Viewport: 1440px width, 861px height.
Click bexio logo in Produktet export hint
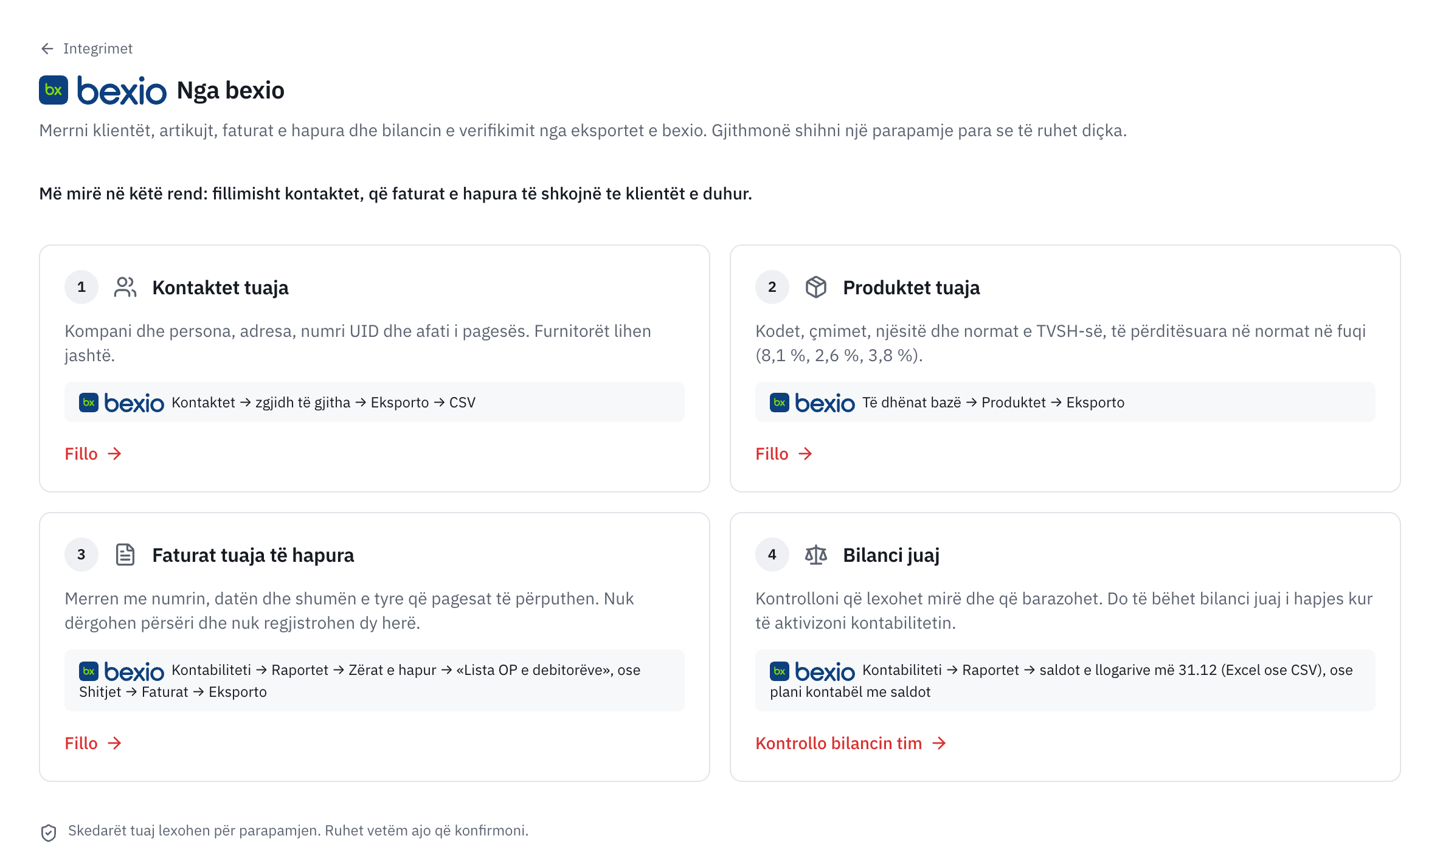(x=812, y=403)
